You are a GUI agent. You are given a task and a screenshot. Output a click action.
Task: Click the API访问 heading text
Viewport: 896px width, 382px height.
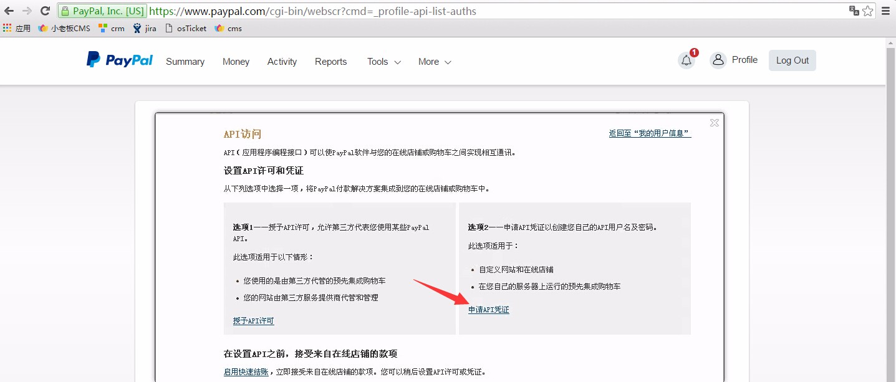[x=243, y=134]
